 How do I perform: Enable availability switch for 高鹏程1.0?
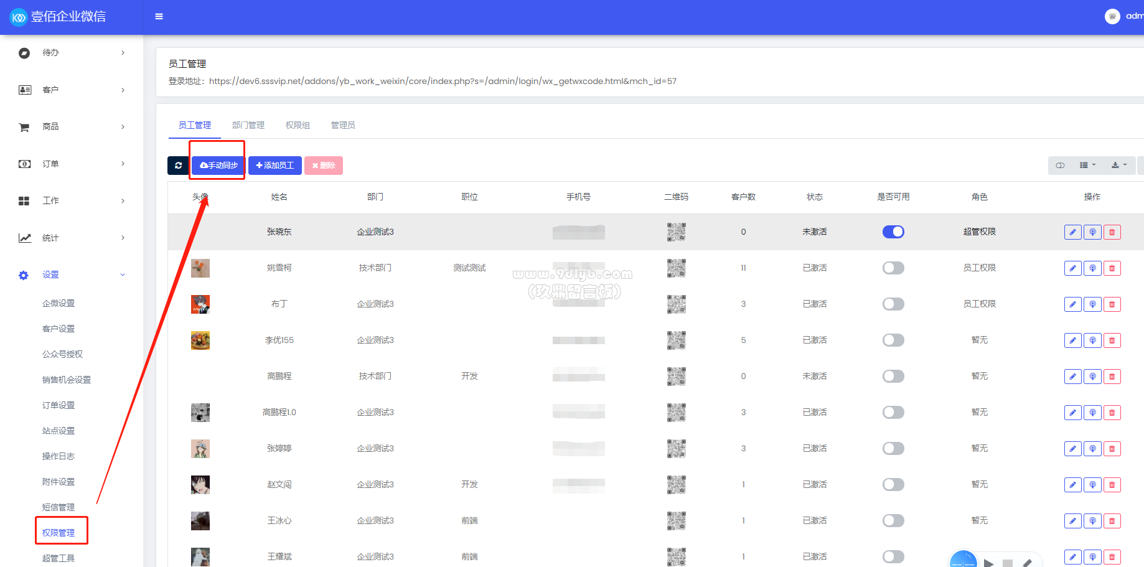coord(893,412)
